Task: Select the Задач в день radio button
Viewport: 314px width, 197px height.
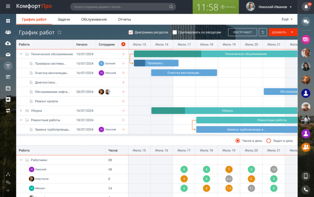Action: click(x=269, y=141)
